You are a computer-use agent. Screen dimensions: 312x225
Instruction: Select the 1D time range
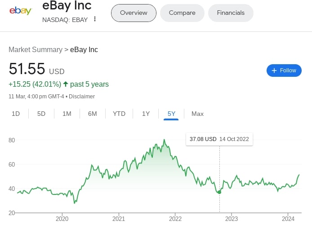pos(16,114)
